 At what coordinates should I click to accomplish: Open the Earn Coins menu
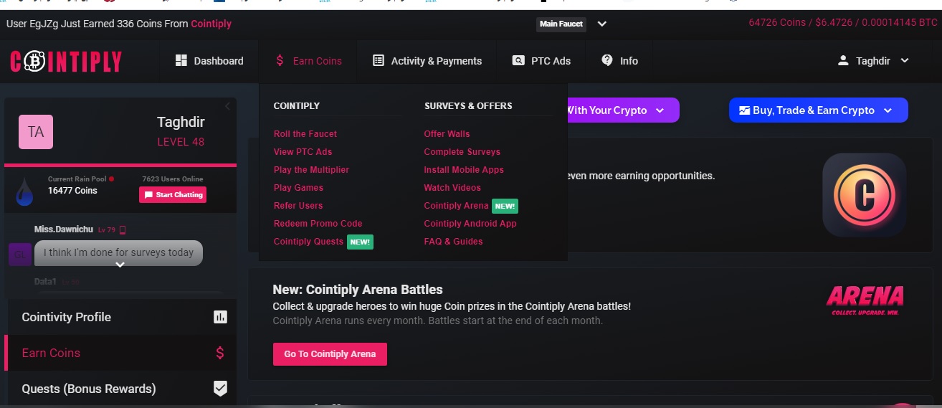pyautogui.click(x=308, y=61)
